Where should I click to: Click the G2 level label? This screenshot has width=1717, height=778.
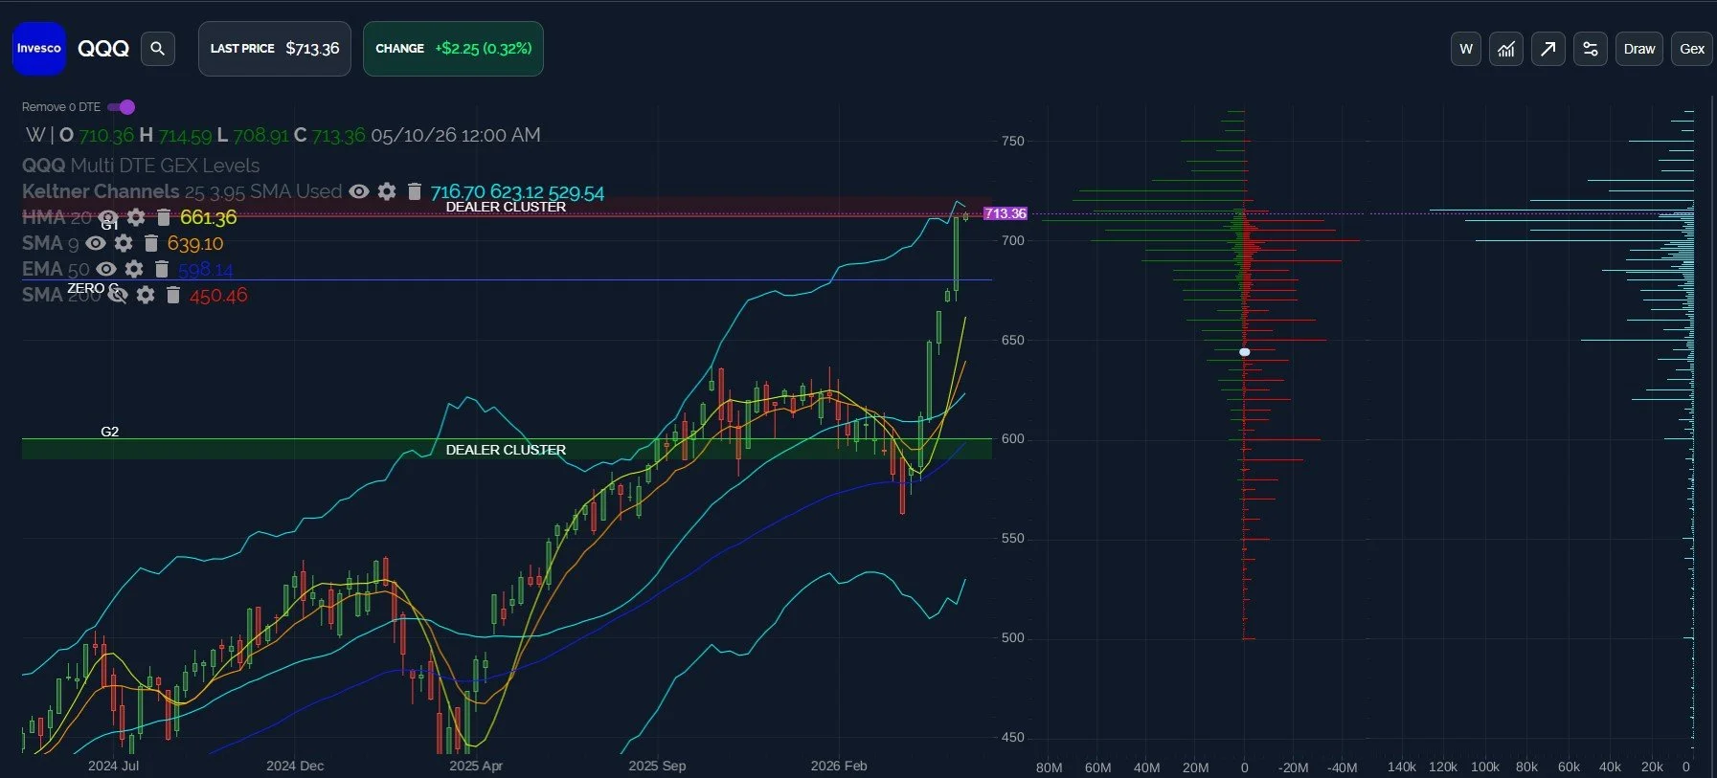tap(110, 432)
